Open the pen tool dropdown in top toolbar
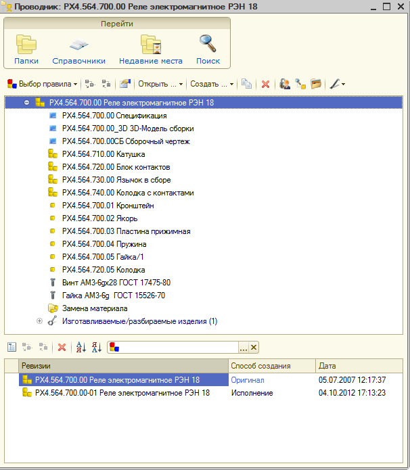The image size is (410, 470). pos(337,85)
